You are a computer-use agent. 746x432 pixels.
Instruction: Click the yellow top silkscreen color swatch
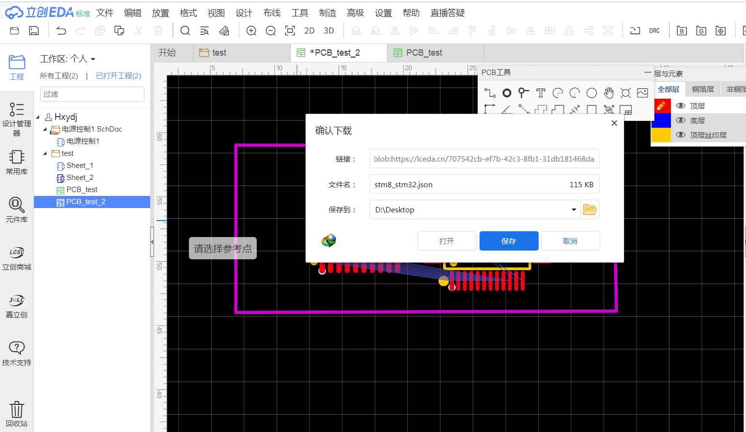661,135
